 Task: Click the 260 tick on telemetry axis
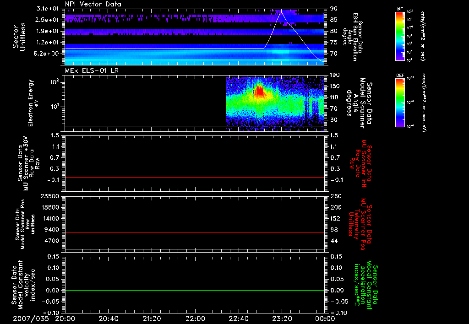coord(336,196)
